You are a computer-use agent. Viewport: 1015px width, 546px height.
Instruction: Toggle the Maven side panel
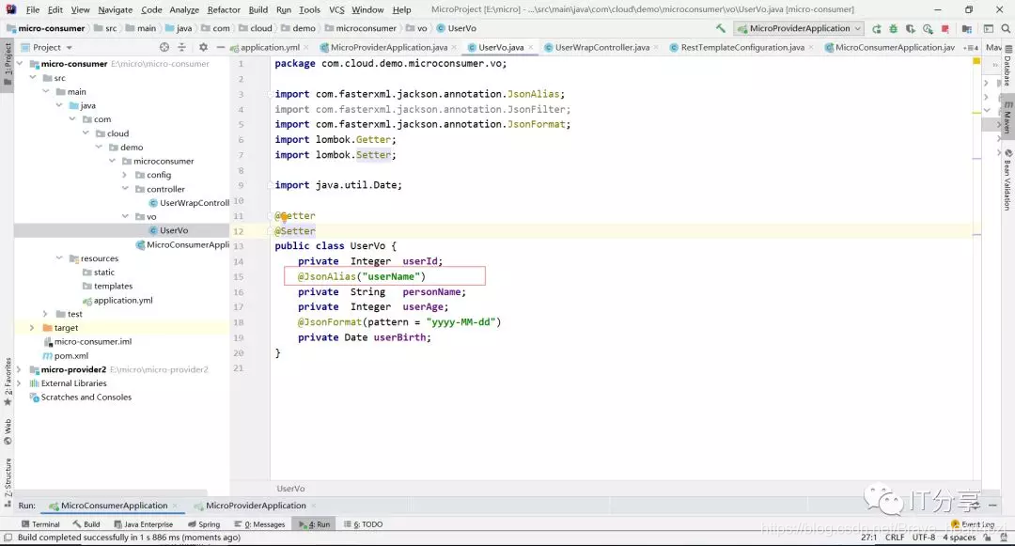(x=1007, y=117)
